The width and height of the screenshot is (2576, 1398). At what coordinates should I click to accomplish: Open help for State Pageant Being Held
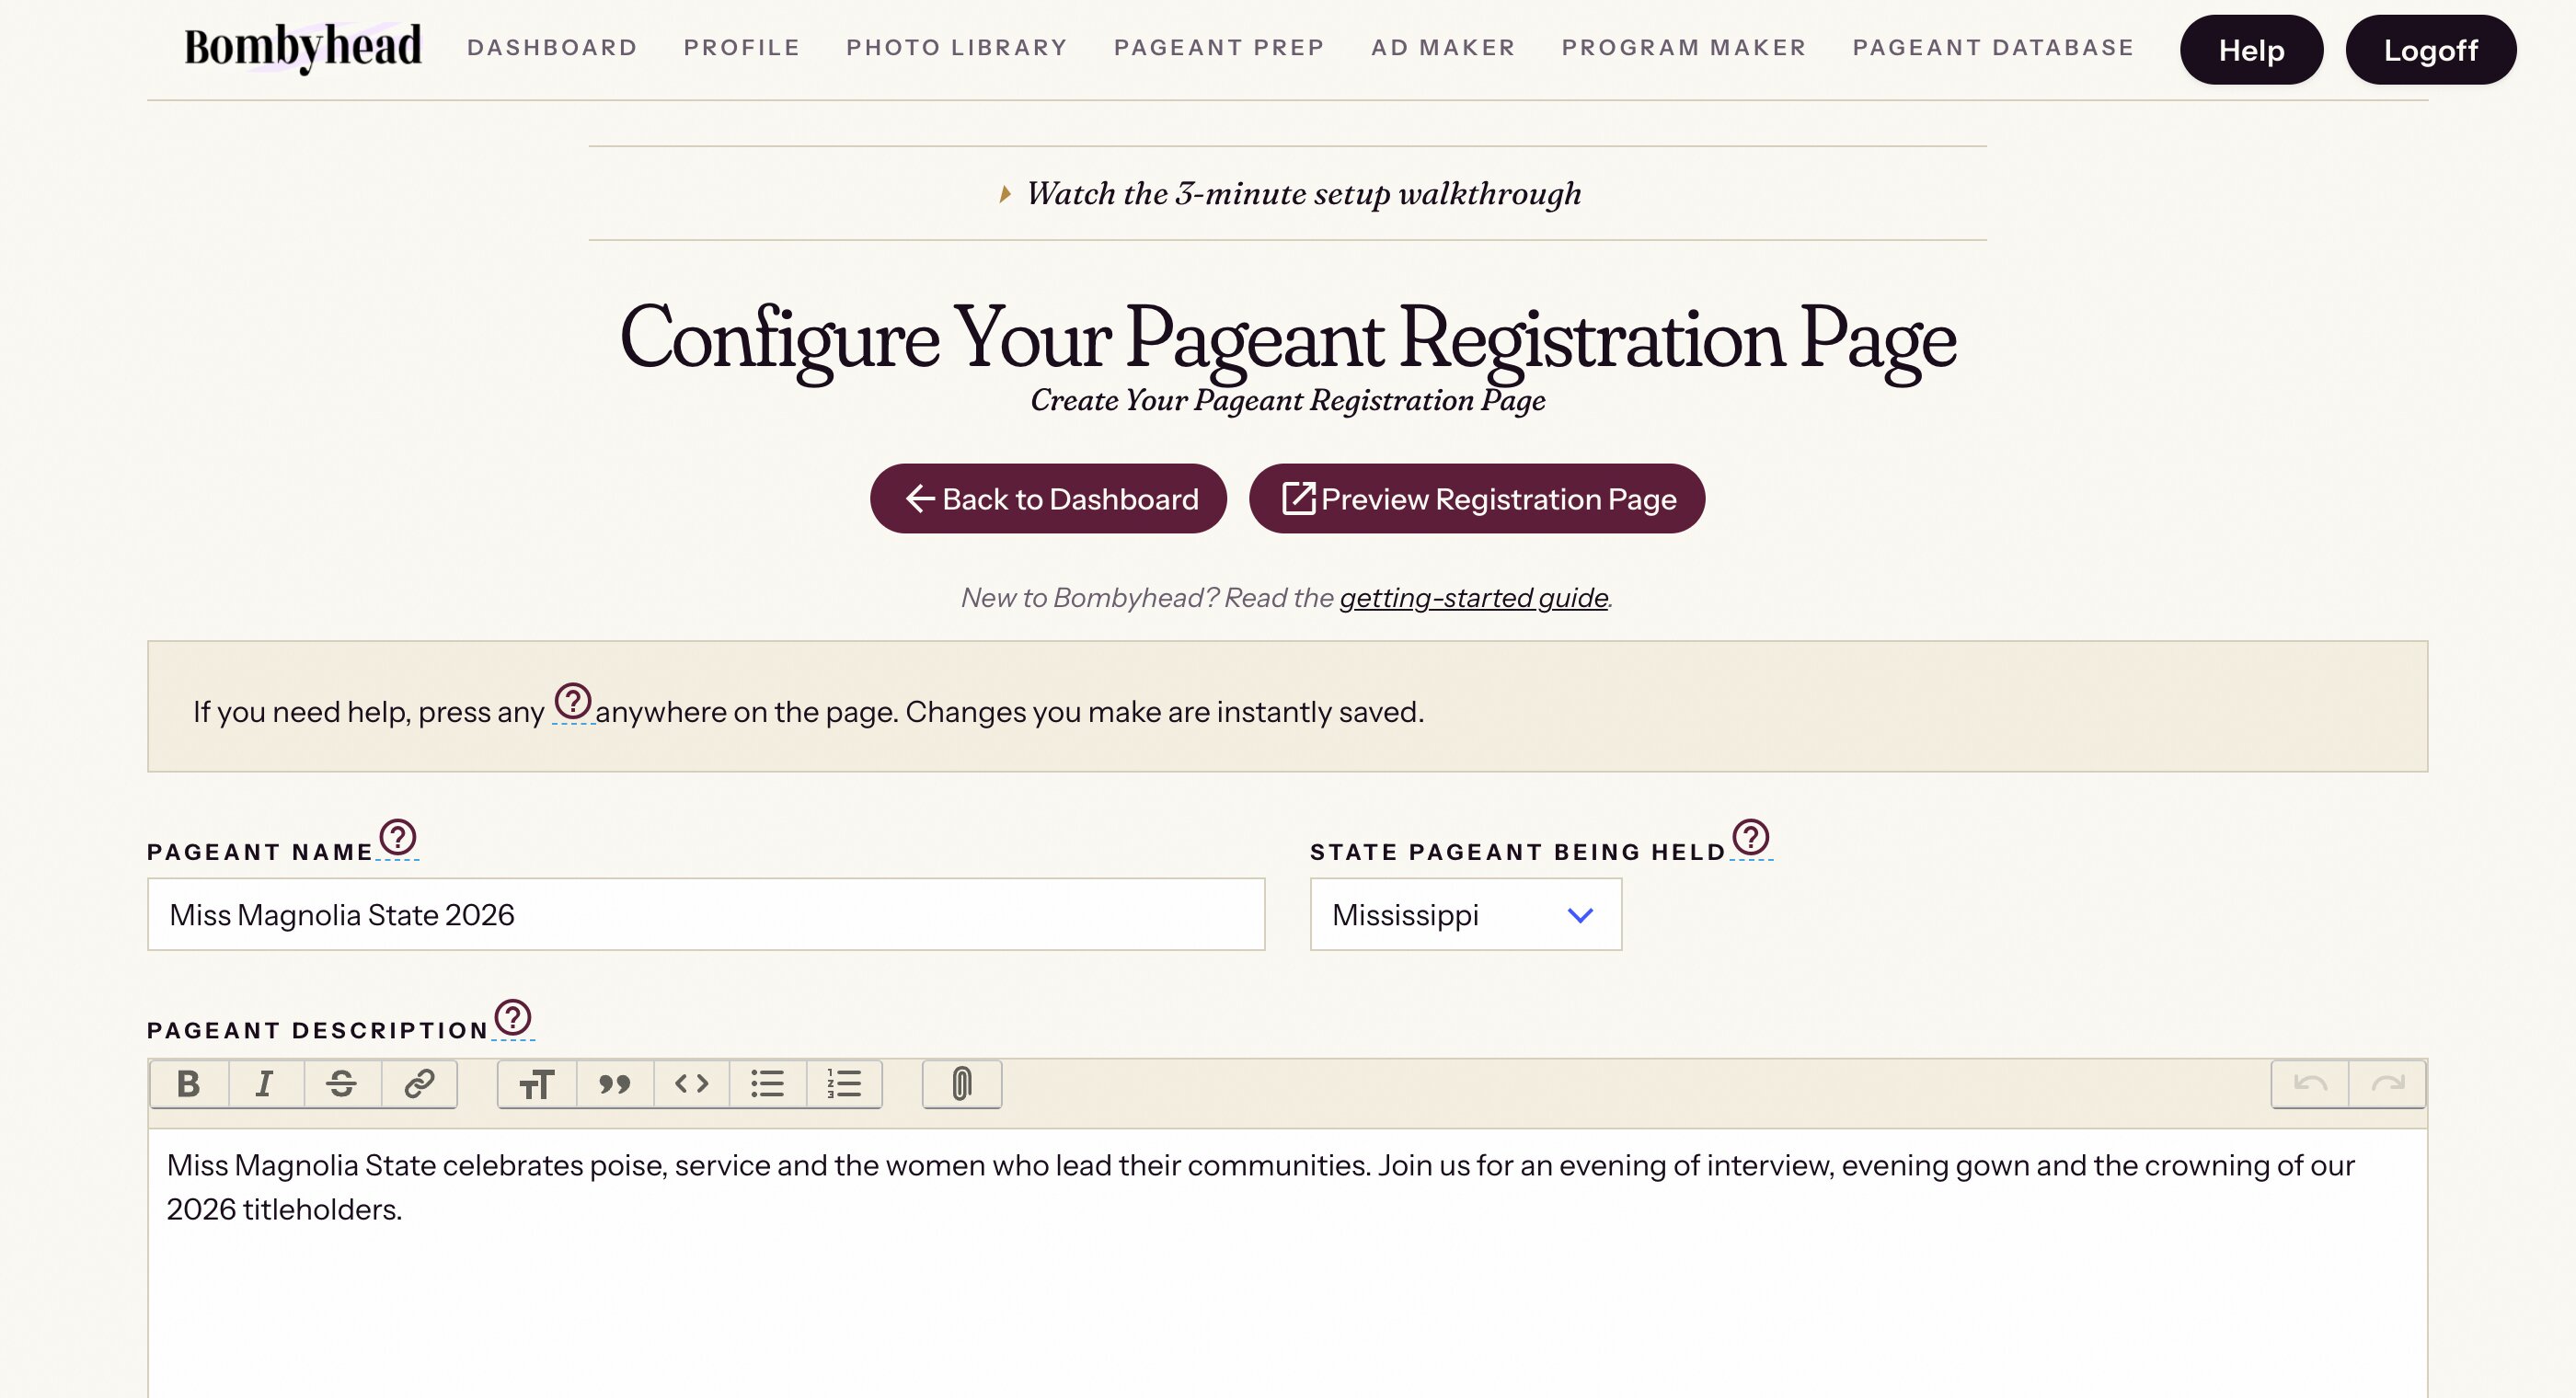[1751, 837]
